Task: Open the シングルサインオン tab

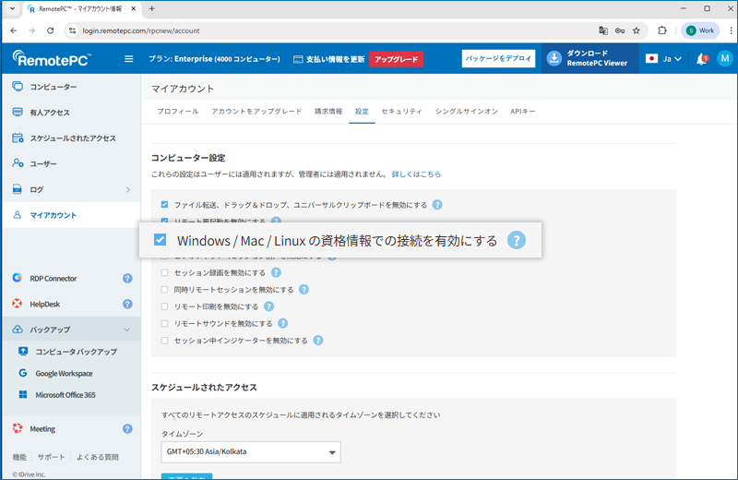Action: [x=467, y=111]
